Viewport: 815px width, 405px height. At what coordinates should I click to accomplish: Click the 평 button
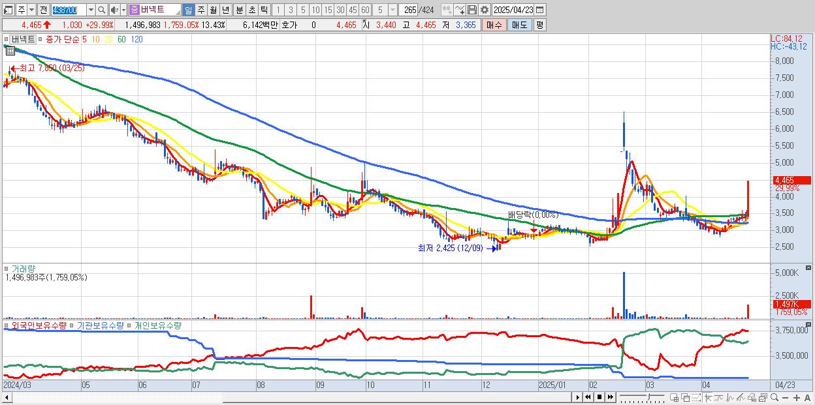tap(539, 25)
